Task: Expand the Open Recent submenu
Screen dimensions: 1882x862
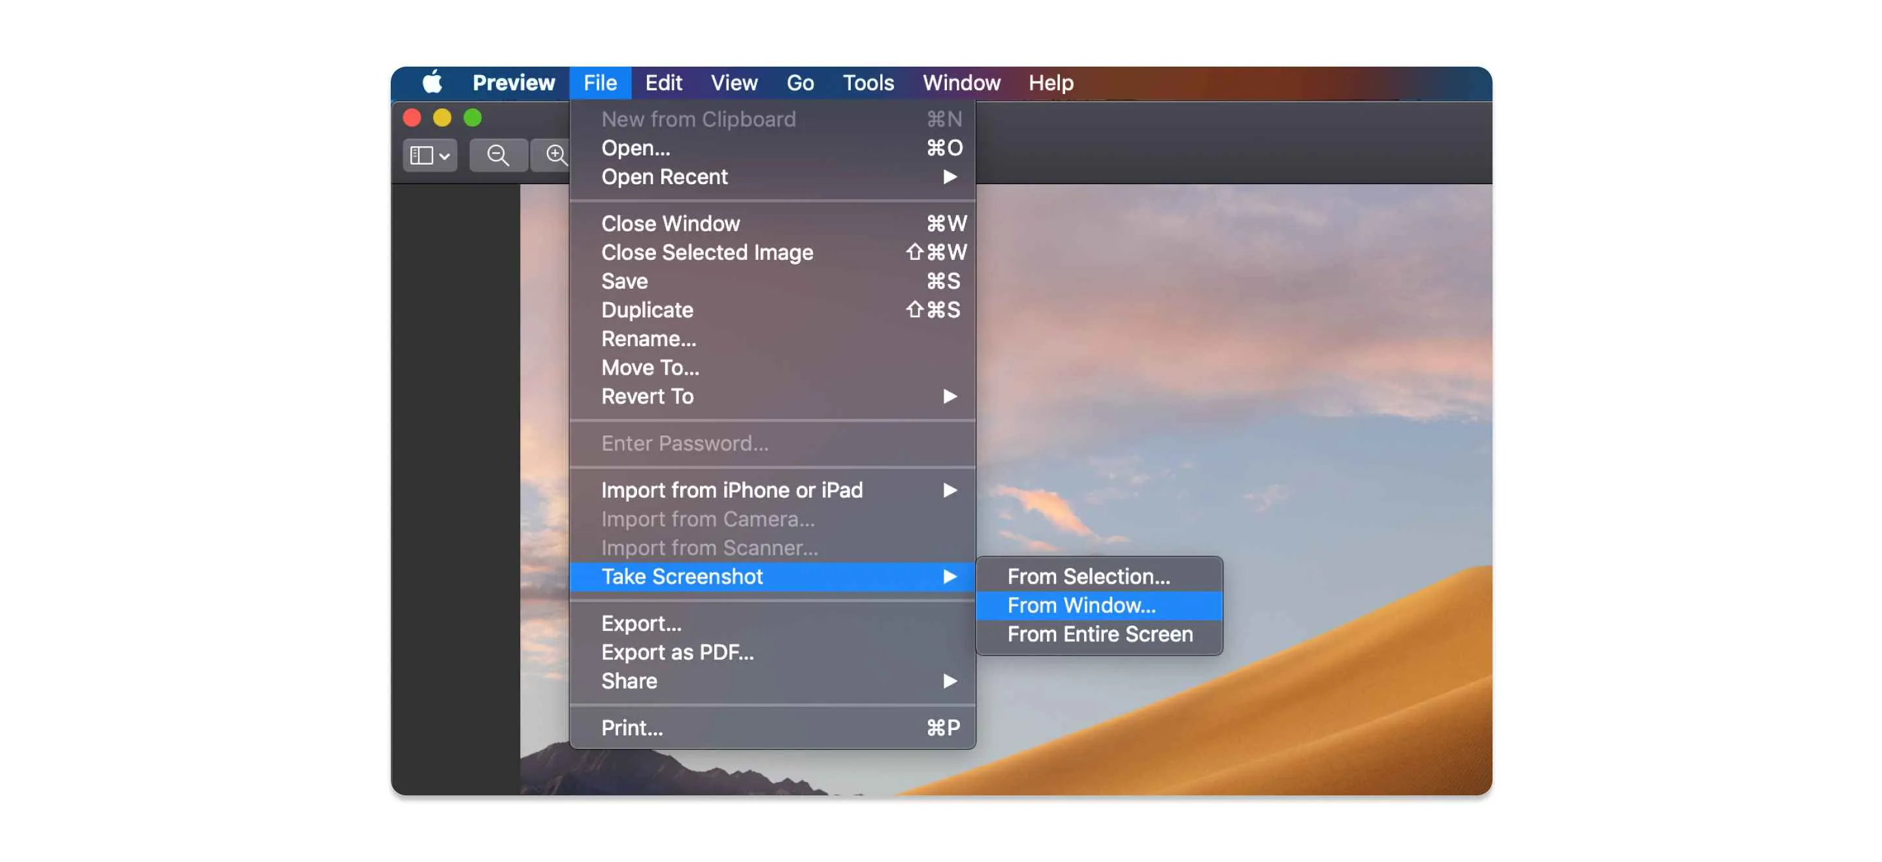Action: coord(951,176)
